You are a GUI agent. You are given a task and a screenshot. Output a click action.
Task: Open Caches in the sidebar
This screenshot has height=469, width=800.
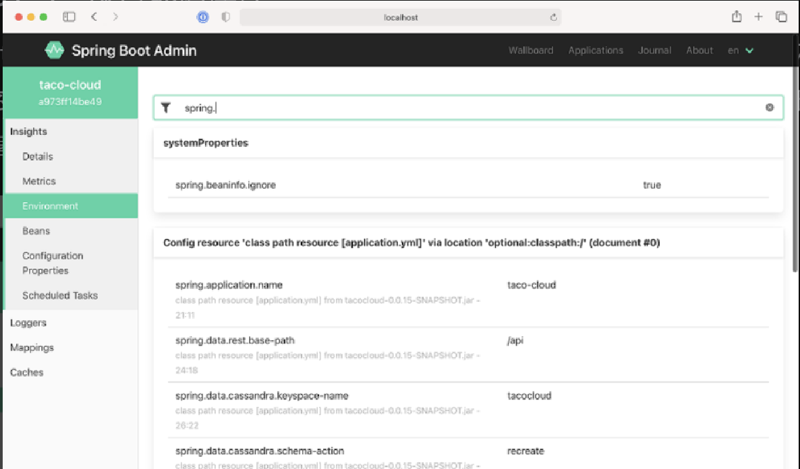[x=26, y=373]
